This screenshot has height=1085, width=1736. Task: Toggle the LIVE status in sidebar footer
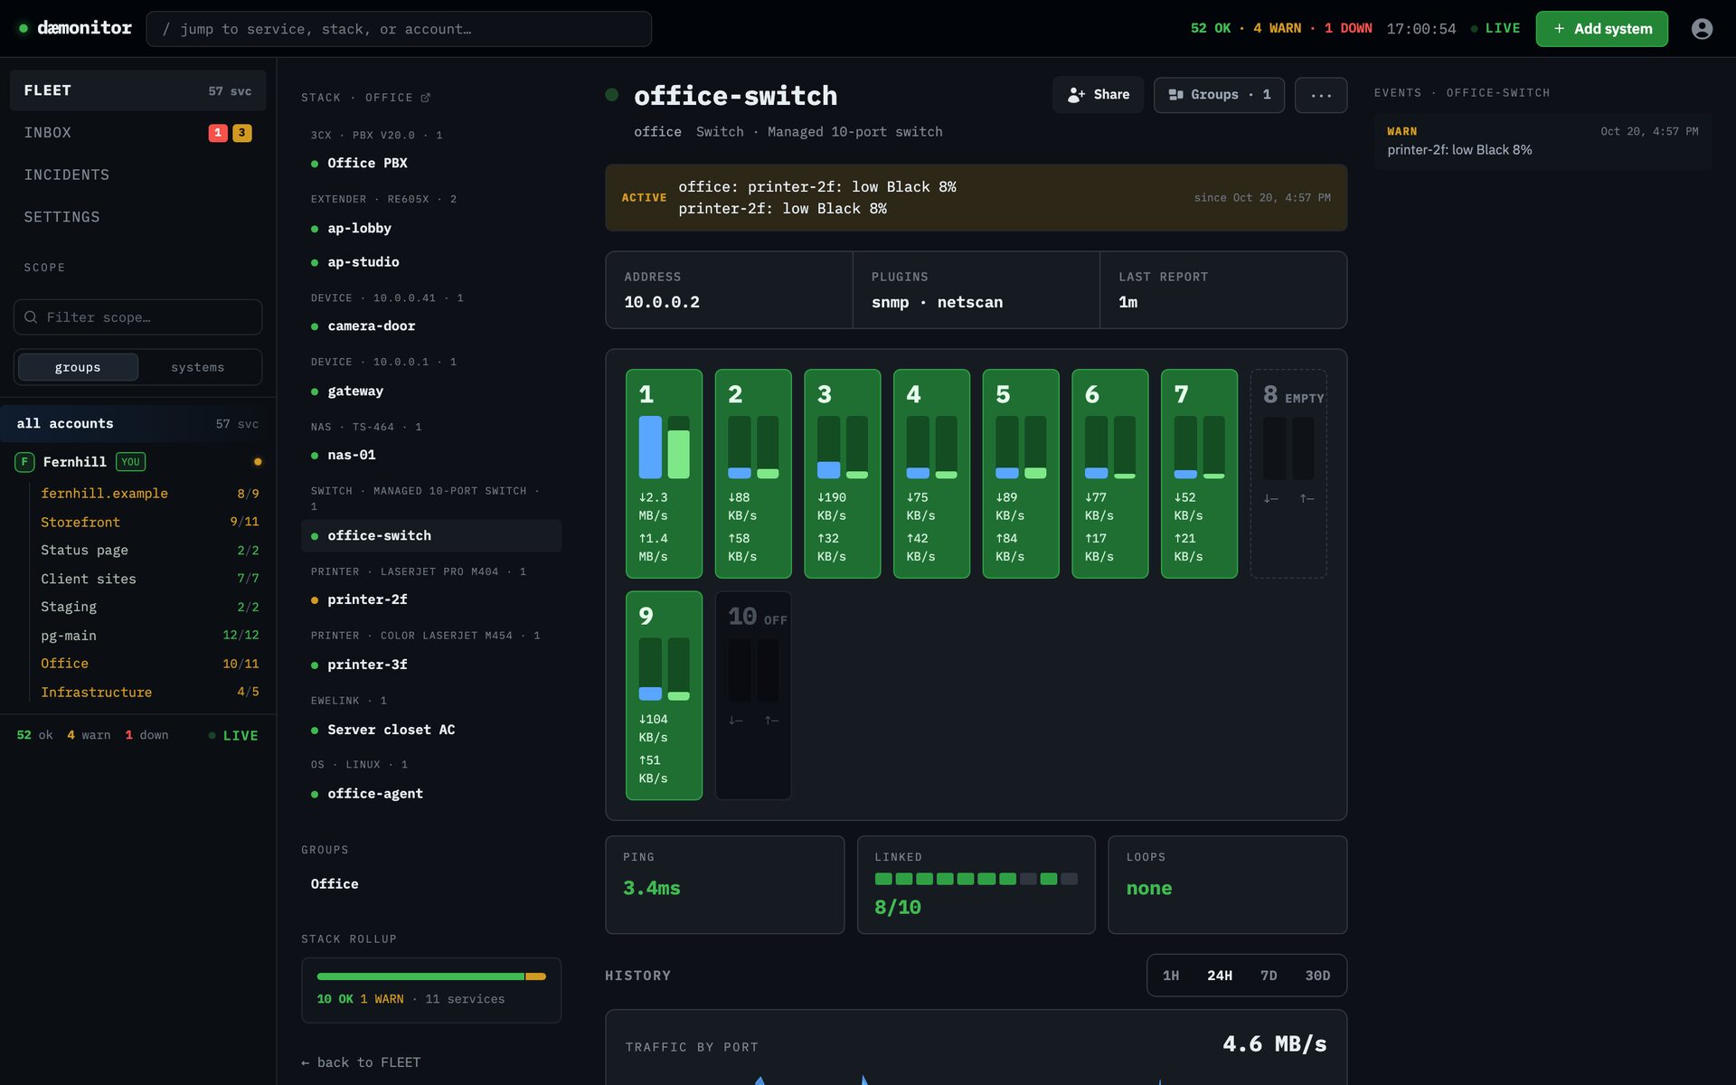tap(233, 736)
